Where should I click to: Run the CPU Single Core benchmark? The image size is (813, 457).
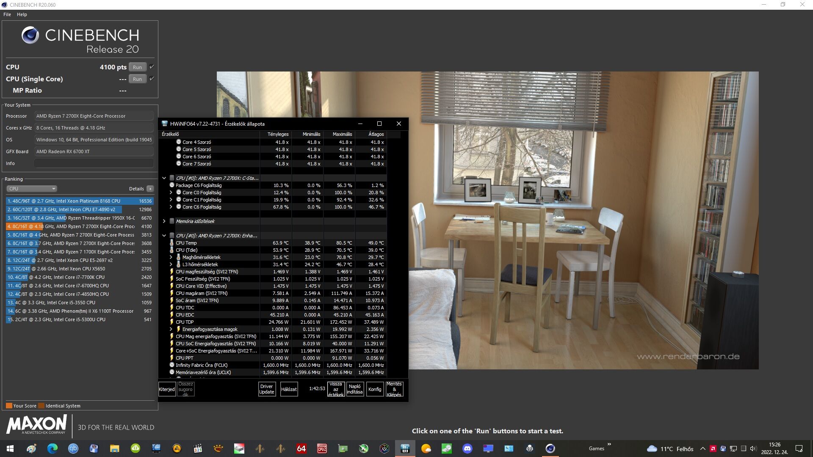click(138, 79)
